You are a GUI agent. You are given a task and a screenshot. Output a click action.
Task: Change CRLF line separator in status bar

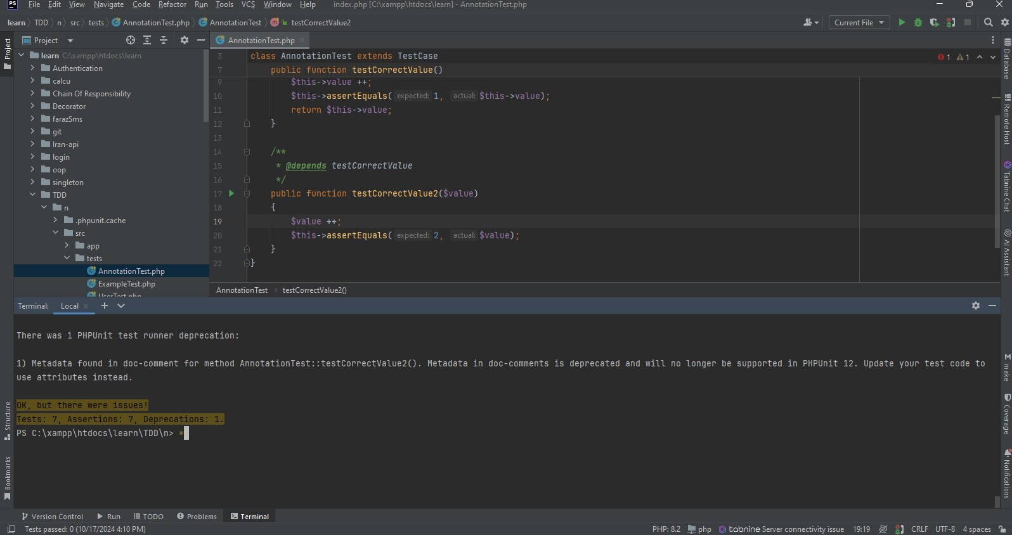919,529
